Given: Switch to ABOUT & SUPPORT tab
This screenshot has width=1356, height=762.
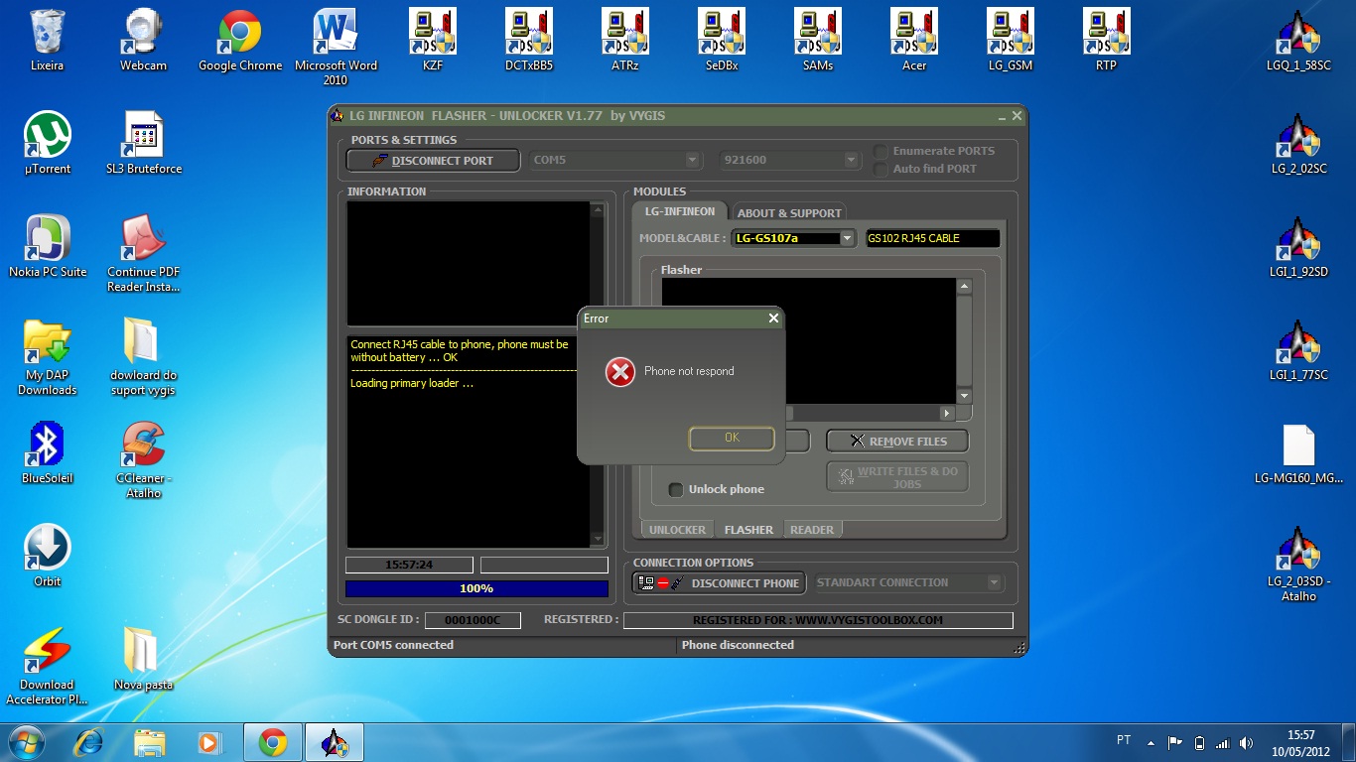Looking at the screenshot, I should [789, 212].
